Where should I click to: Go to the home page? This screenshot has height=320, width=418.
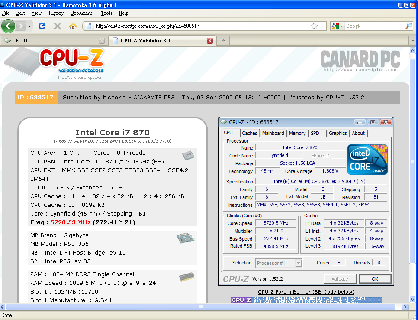73,26
